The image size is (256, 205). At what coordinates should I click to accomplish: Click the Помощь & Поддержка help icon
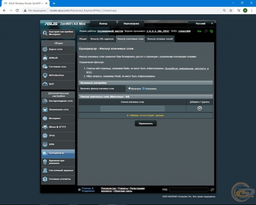coord(79,190)
